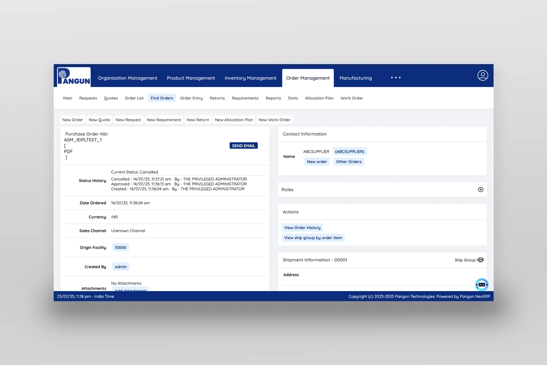Viewport: 547px width, 365px height.
Task: Open the Manufacturing module tab
Action: 355,78
